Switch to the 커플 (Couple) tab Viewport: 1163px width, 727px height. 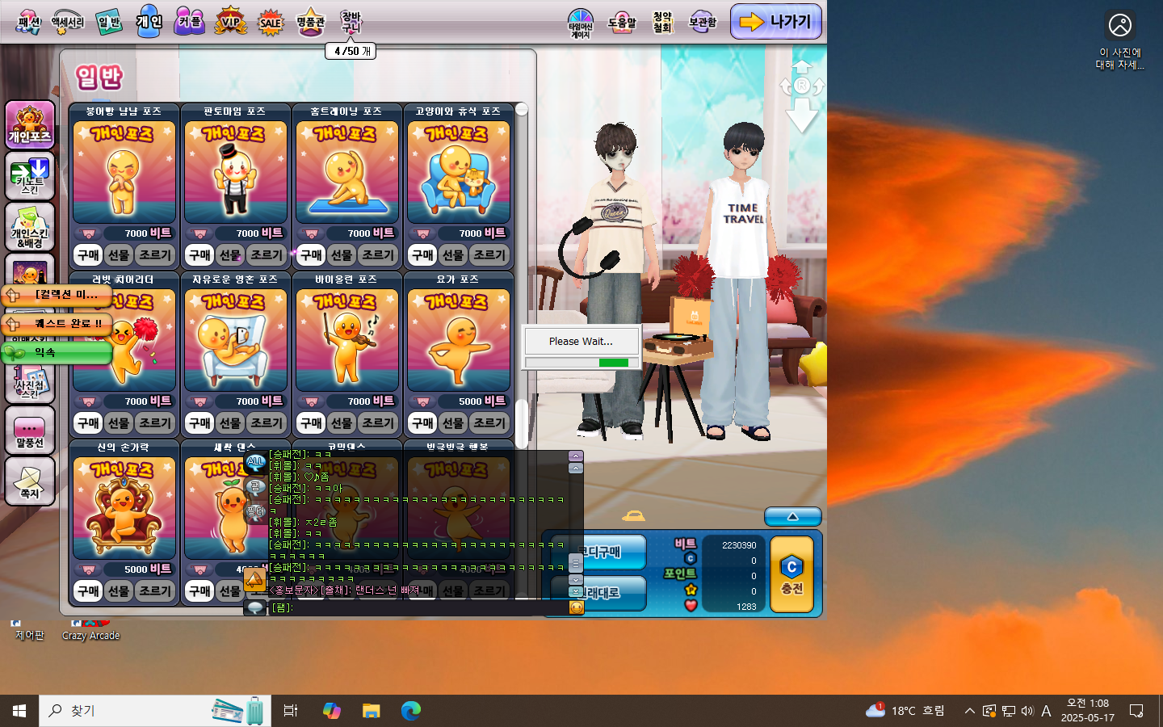pyautogui.click(x=190, y=23)
